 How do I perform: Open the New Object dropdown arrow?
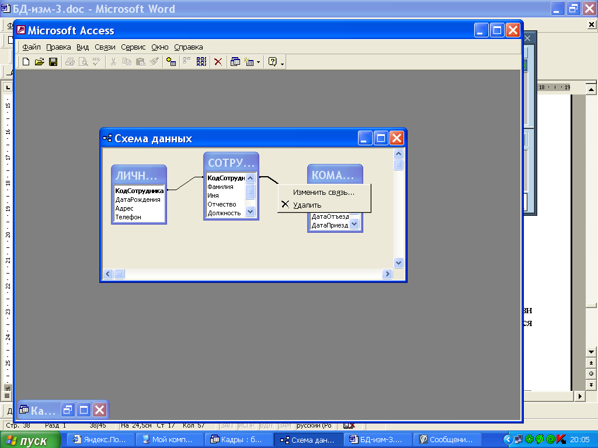pos(258,62)
